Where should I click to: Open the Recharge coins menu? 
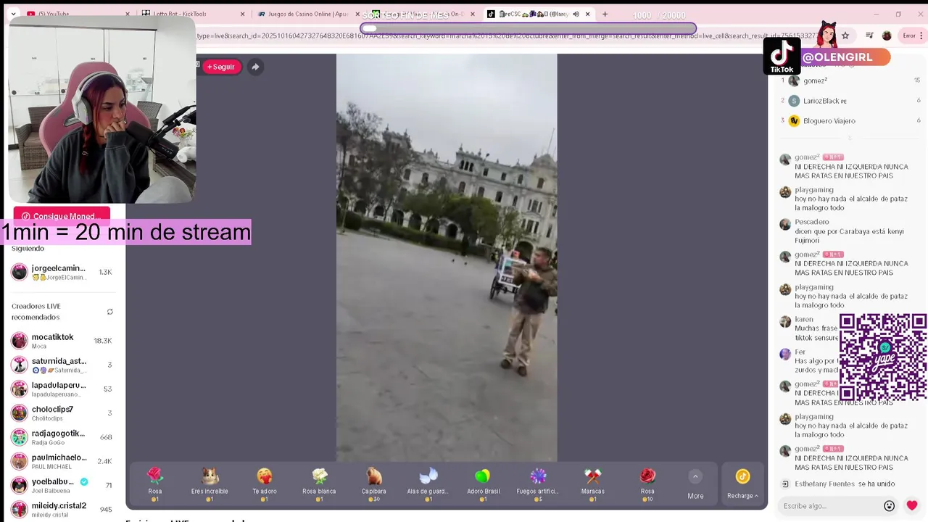pos(742,485)
